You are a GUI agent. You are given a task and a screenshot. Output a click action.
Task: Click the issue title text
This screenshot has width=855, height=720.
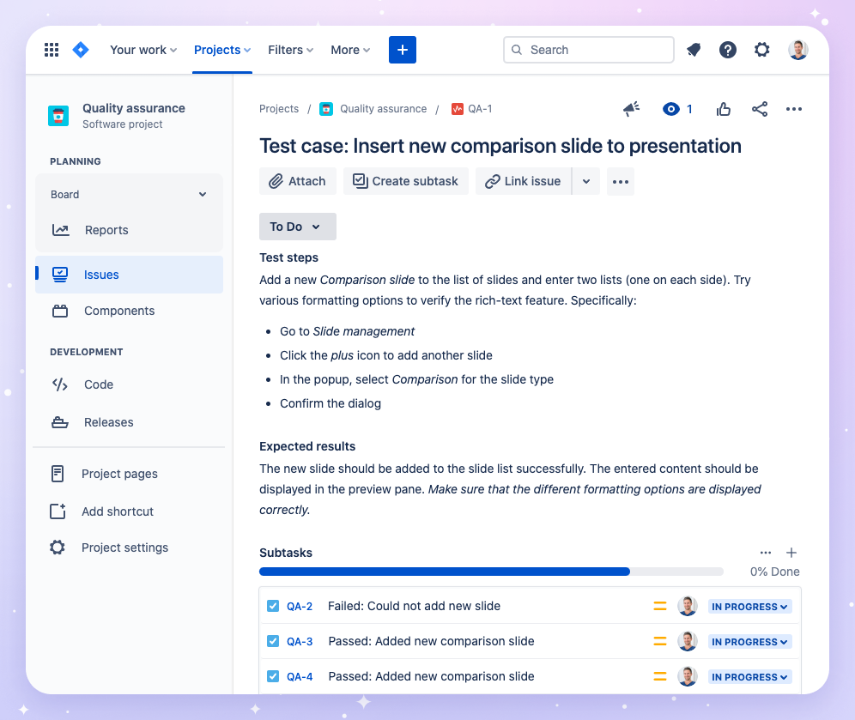[500, 146]
